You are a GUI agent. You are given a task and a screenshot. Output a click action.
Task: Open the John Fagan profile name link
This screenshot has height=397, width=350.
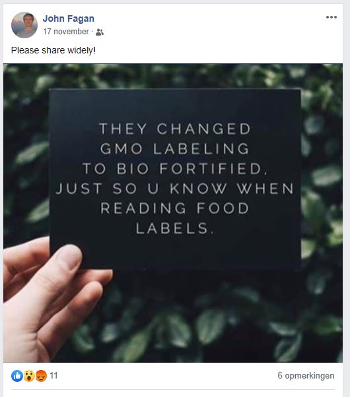tap(69, 18)
